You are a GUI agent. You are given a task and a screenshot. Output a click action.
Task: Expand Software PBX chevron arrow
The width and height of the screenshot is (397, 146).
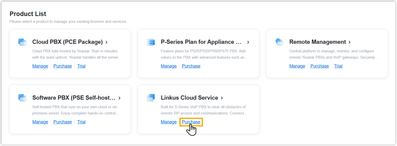point(120,98)
